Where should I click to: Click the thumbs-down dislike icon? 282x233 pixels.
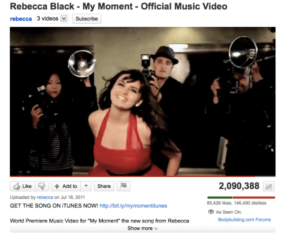tap(42, 186)
